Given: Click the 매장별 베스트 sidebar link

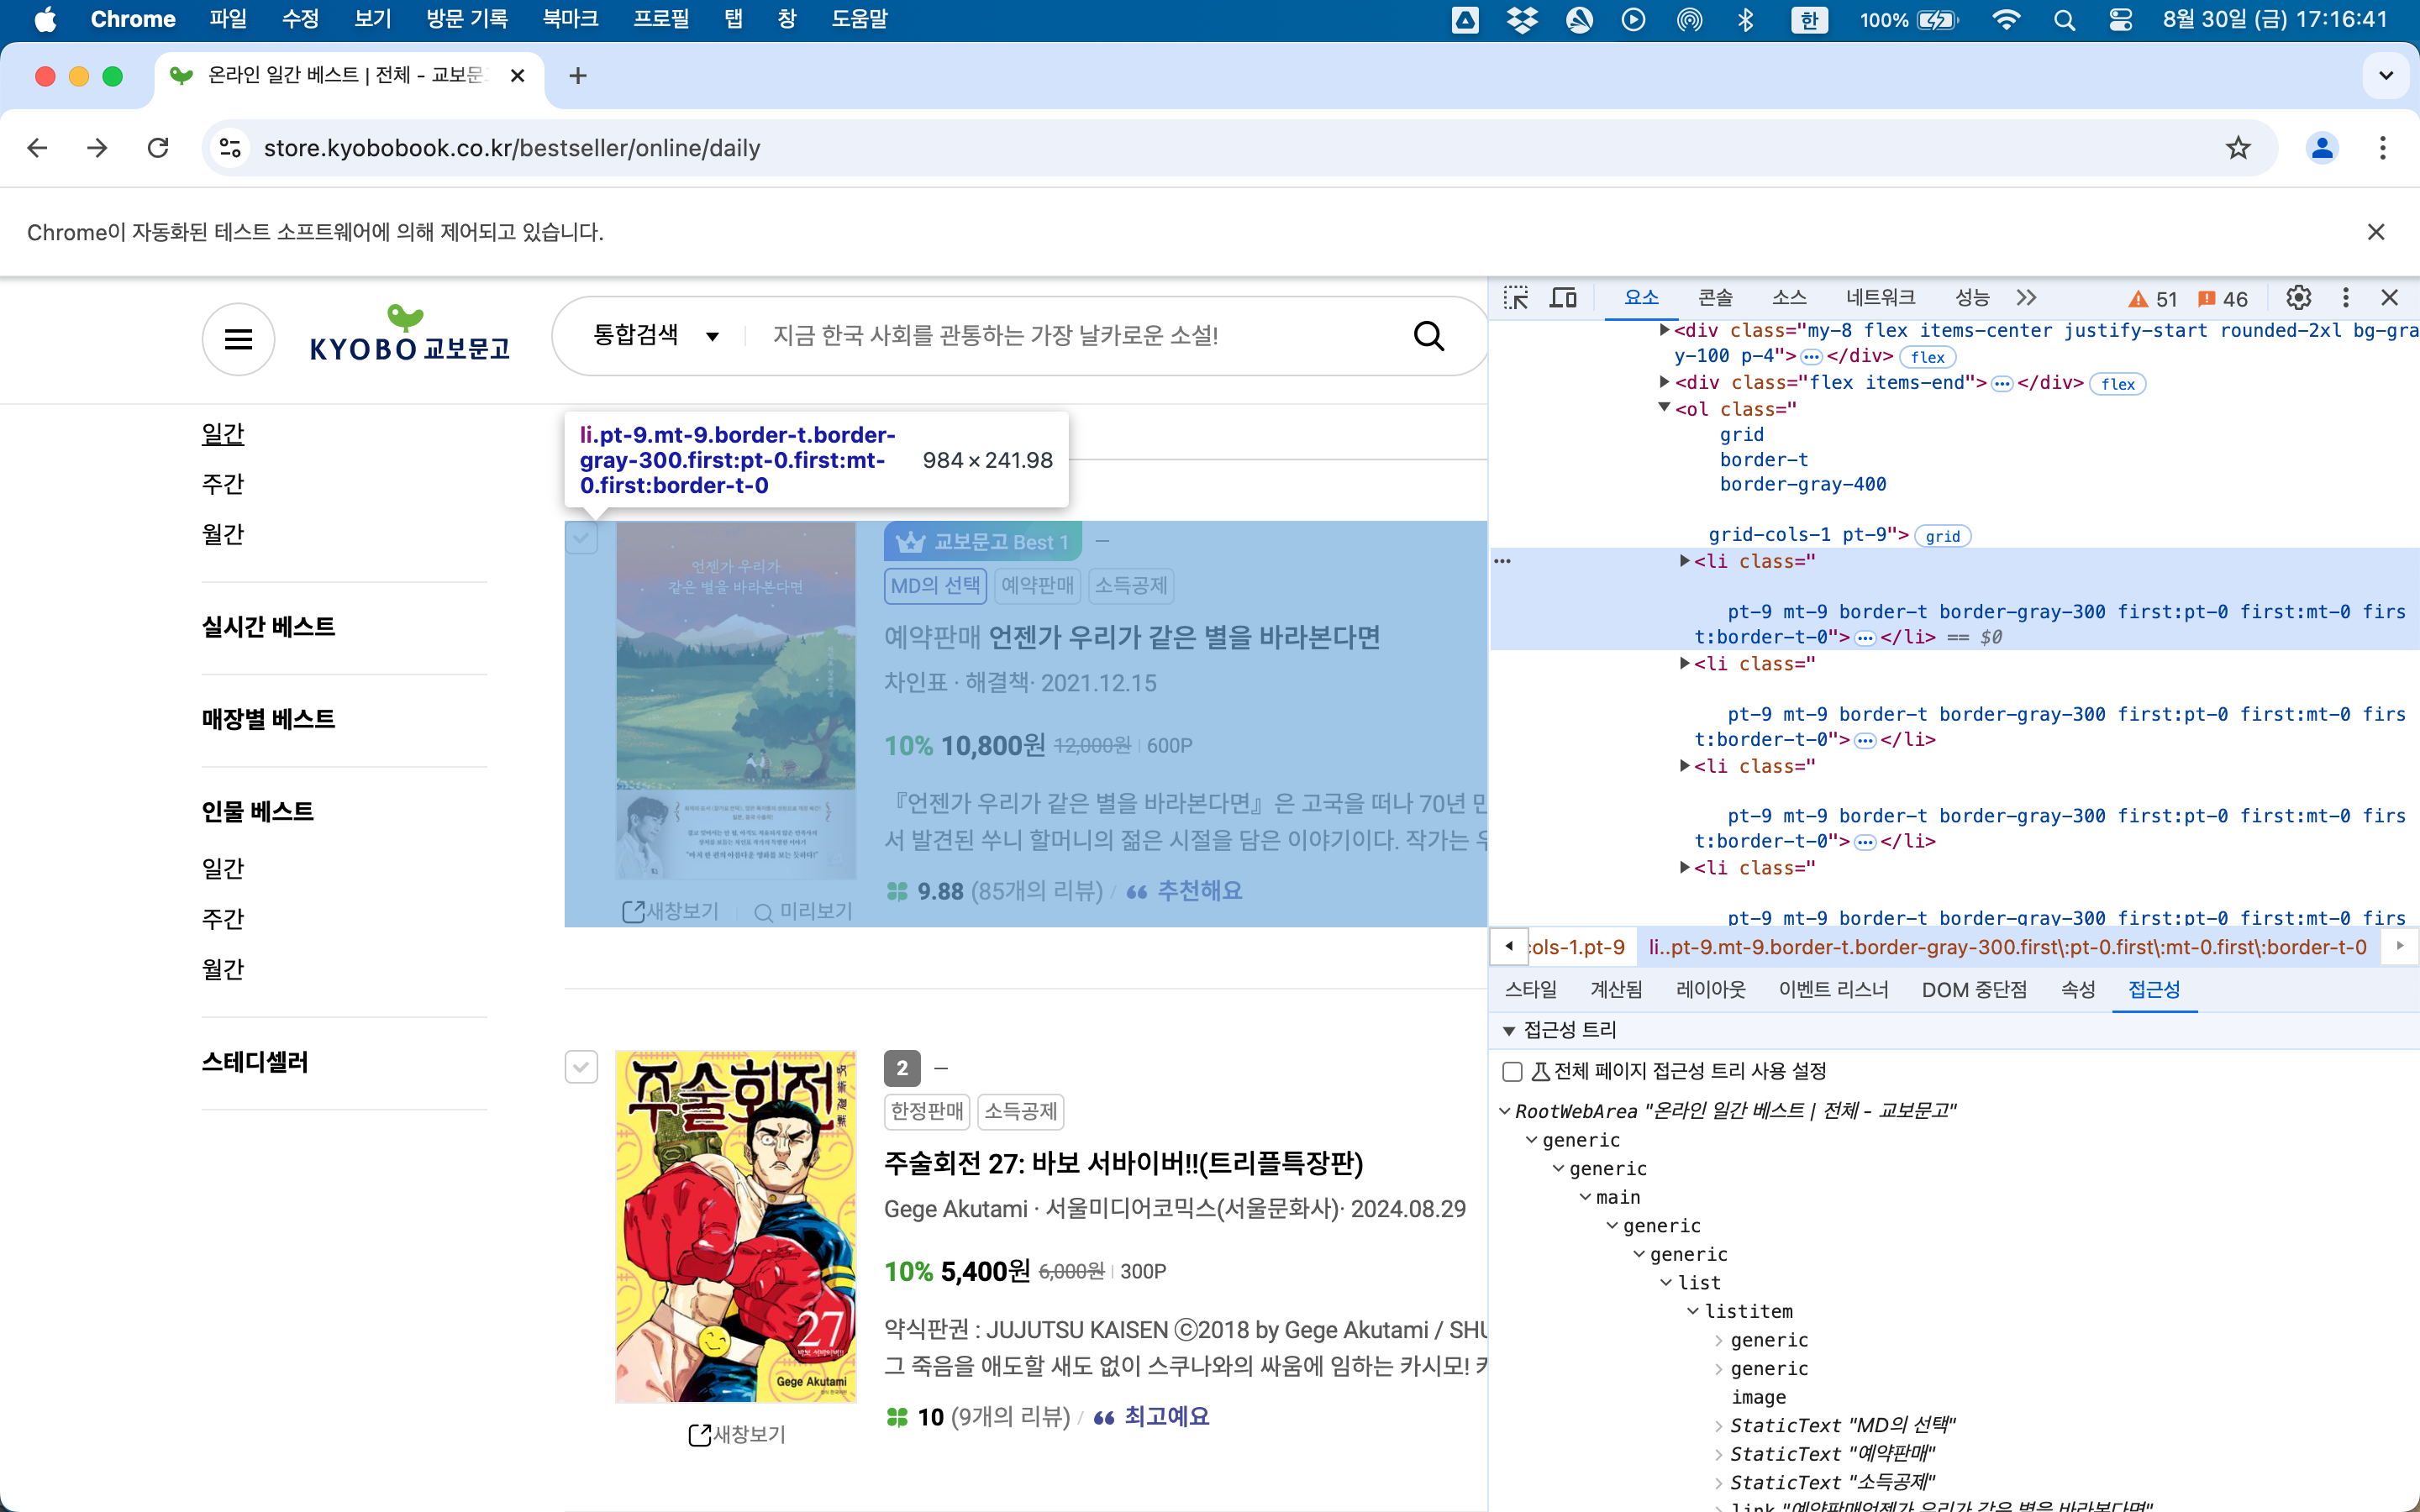Looking at the screenshot, I should pos(268,719).
